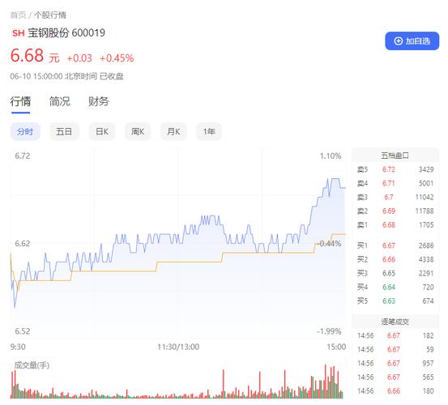448x405 pixels.
Task: Open the 个股行情 breadcrumb link
Action: [50, 15]
